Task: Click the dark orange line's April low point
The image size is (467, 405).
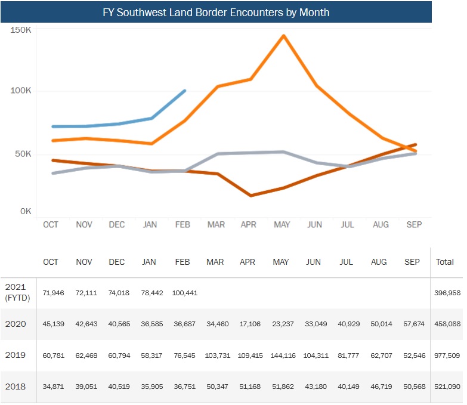Action: coord(250,195)
